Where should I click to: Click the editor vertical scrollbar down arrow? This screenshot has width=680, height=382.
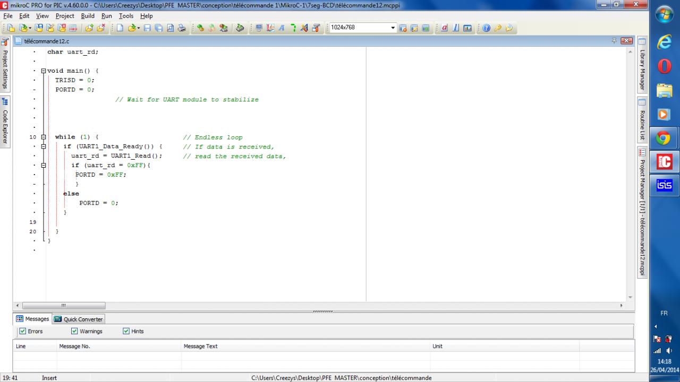click(630, 297)
